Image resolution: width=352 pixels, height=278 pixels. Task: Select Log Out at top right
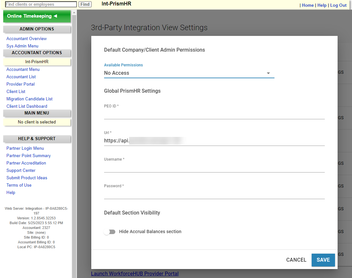[338, 5]
